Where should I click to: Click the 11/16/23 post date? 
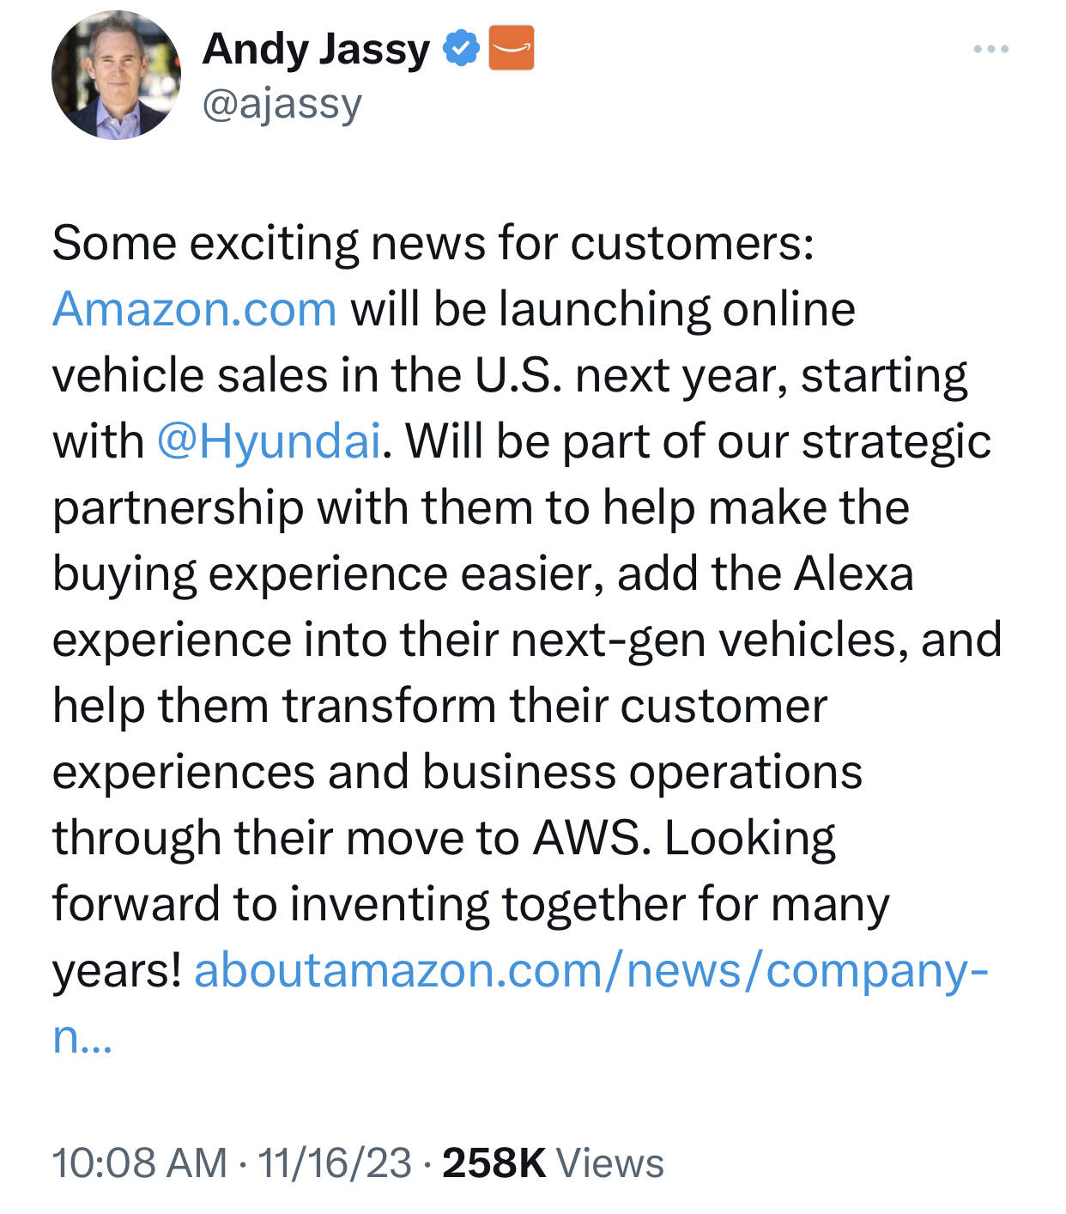[x=335, y=1163]
